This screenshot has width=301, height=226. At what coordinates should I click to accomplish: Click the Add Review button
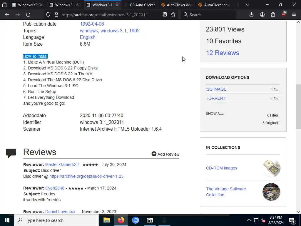pos(165,154)
